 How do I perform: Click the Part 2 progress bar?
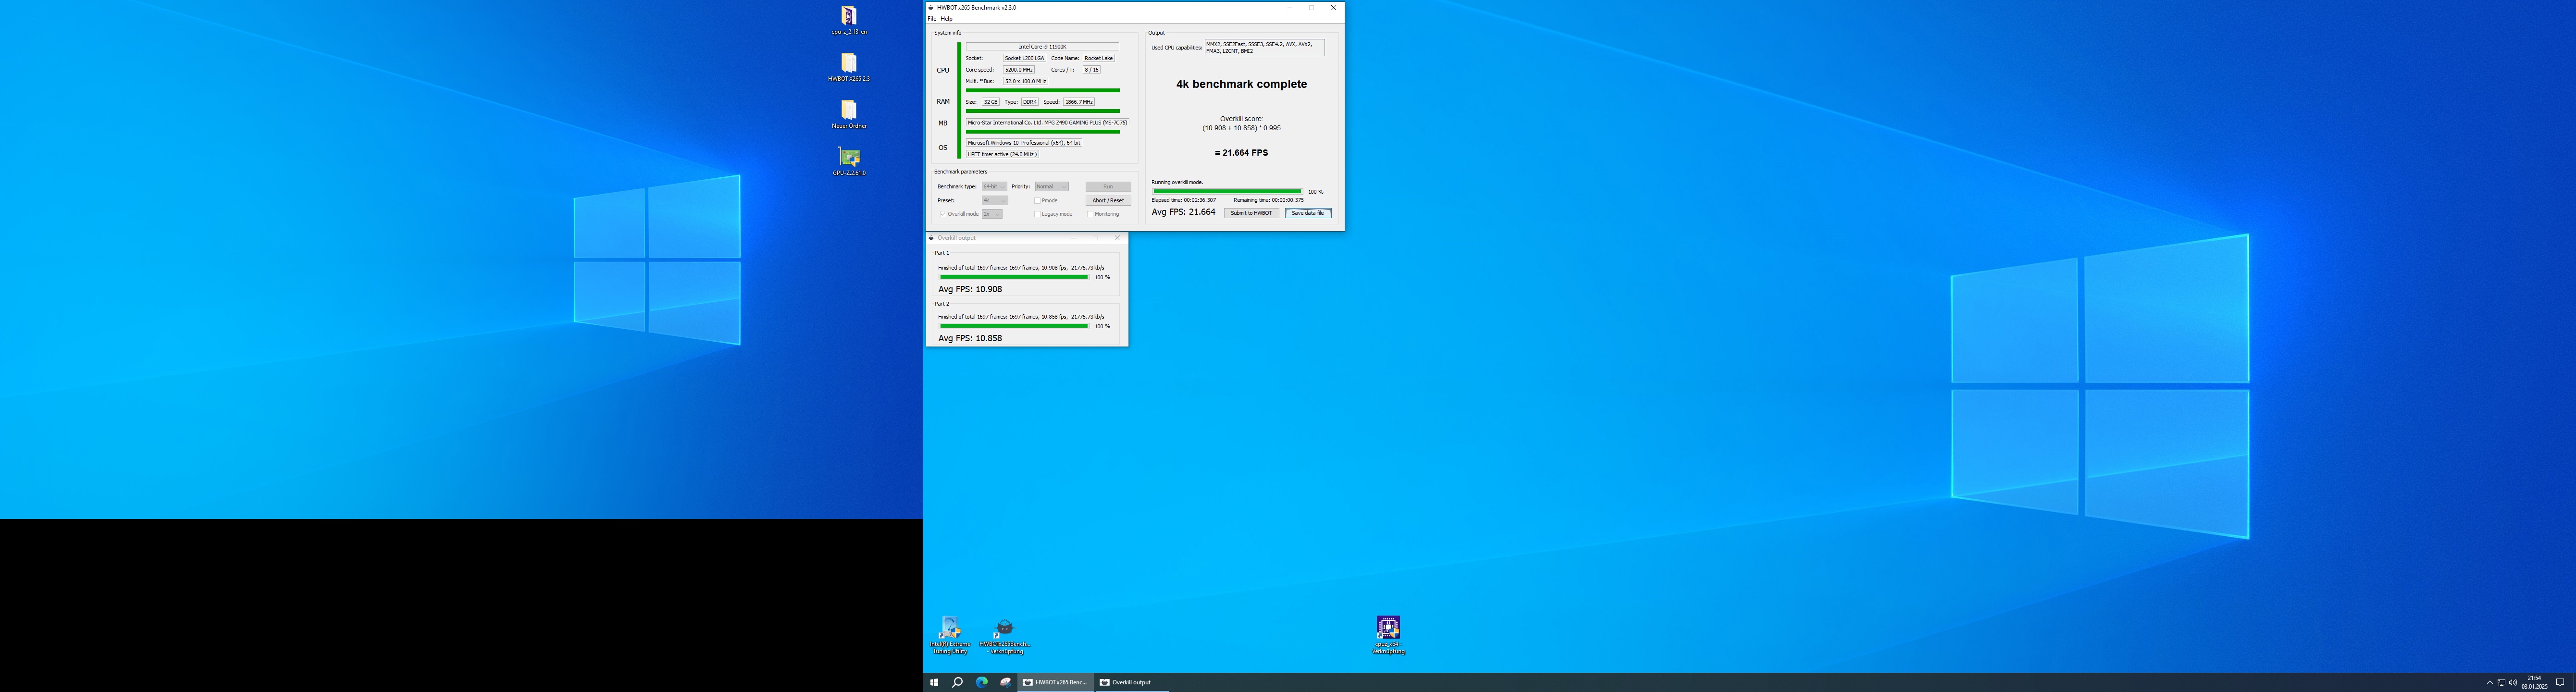(1014, 326)
